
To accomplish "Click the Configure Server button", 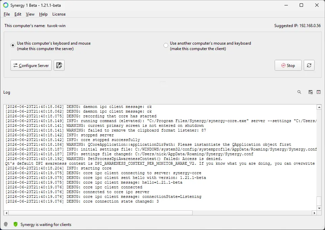I will click(31, 65).
